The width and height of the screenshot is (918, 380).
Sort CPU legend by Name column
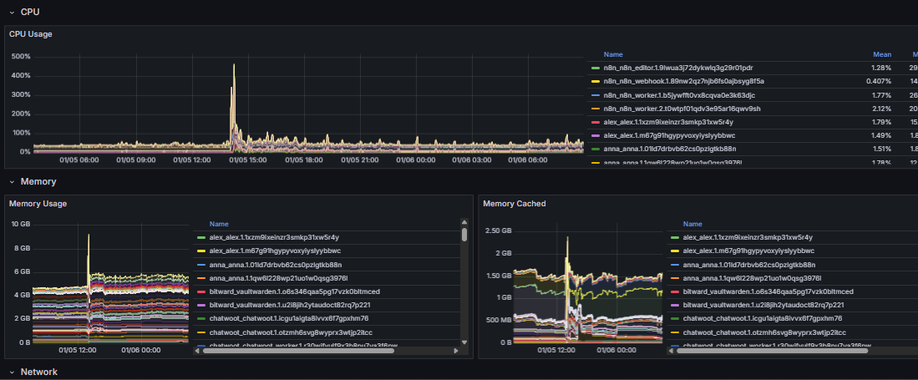[x=613, y=54]
